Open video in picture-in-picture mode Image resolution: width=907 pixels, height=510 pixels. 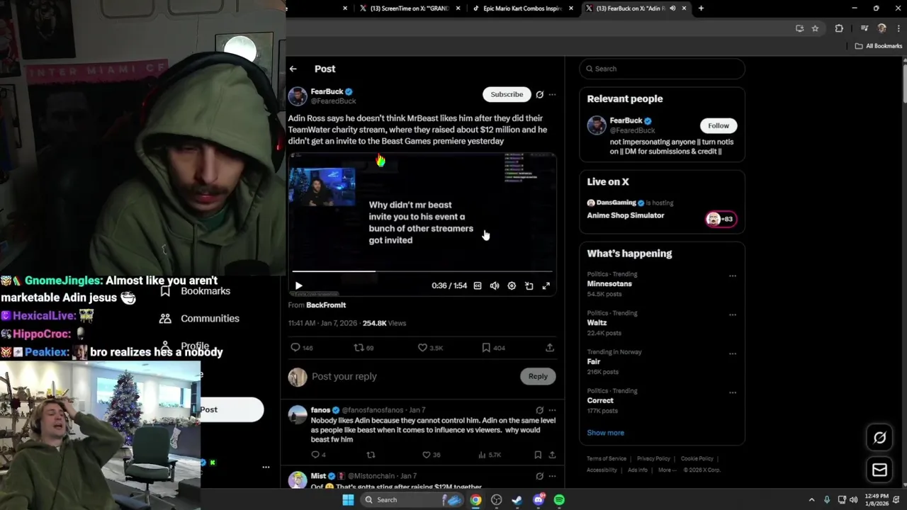(x=529, y=285)
